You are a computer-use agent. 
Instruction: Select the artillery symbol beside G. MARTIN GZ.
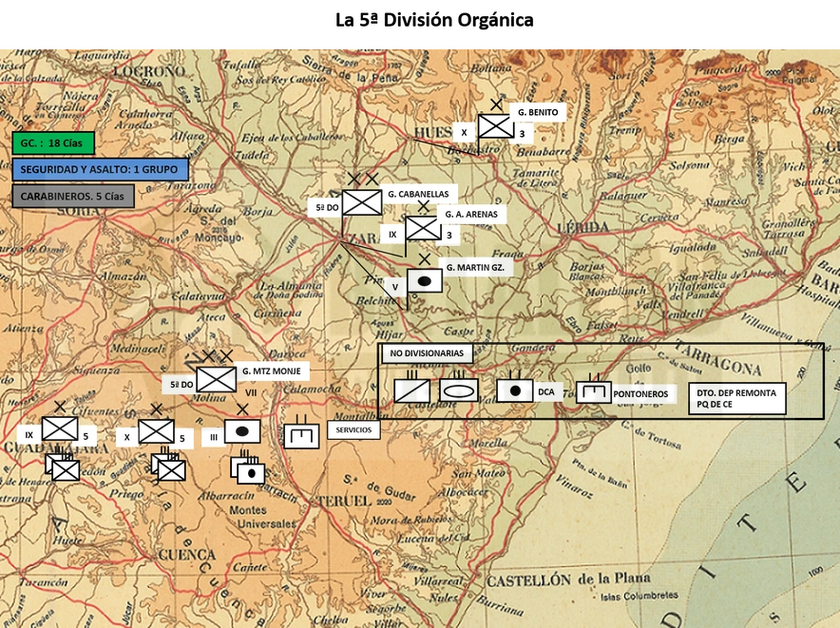(x=425, y=281)
